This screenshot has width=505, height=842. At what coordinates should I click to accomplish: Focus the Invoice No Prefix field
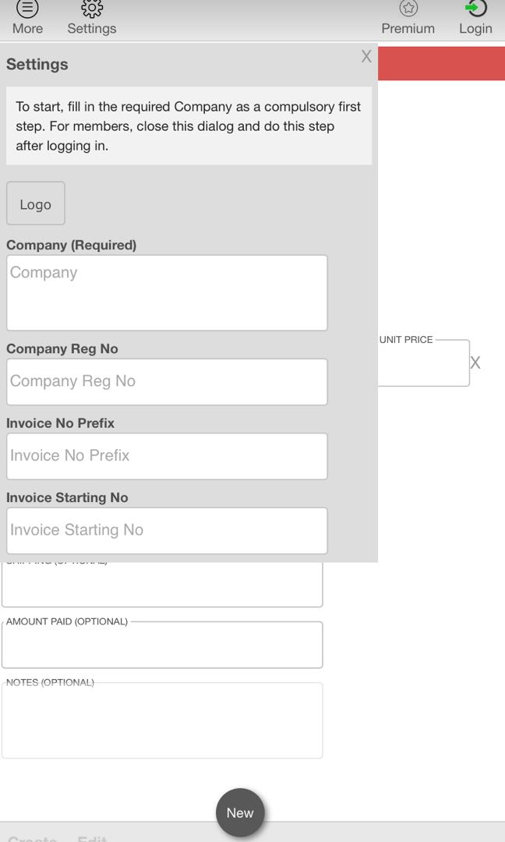click(166, 455)
